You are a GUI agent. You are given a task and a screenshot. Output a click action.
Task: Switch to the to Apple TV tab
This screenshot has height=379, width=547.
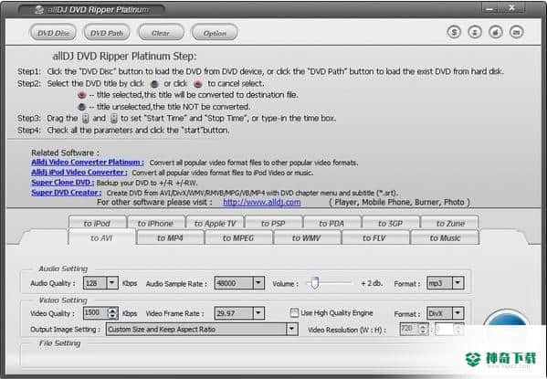(215, 223)
